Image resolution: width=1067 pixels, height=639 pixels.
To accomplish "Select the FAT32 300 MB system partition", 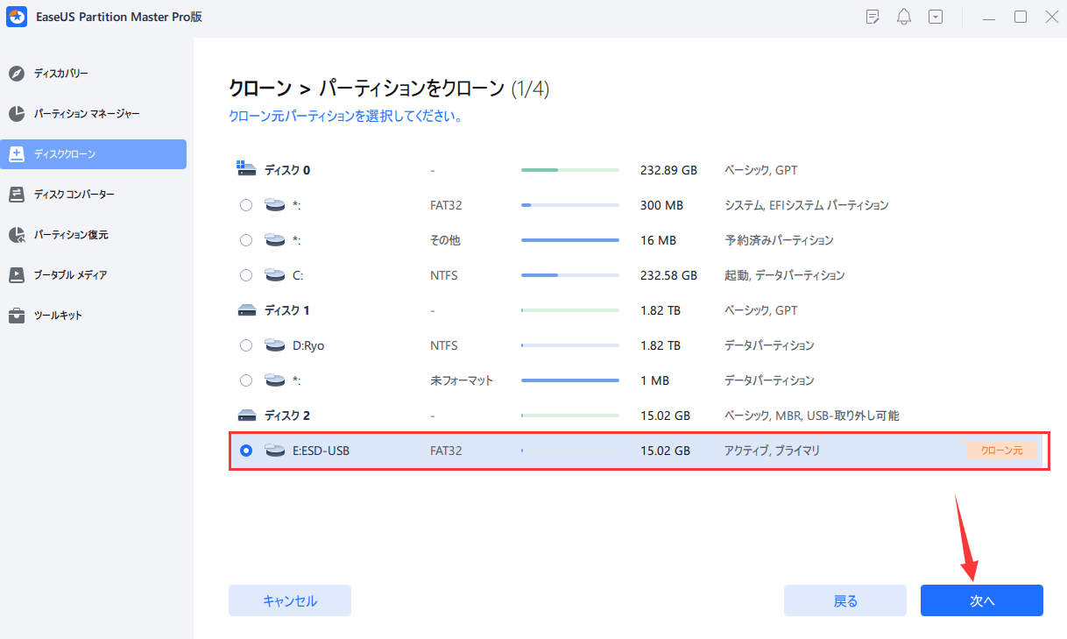I will click(x=246, y=204).
